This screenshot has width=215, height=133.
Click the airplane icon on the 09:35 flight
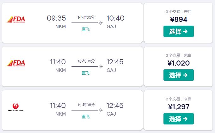[101, 23]
